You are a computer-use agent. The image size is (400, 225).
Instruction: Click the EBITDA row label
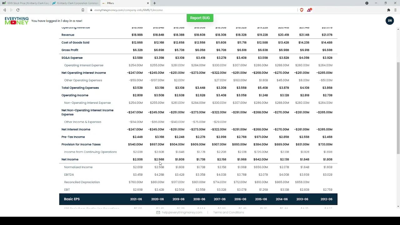(69, 175)
